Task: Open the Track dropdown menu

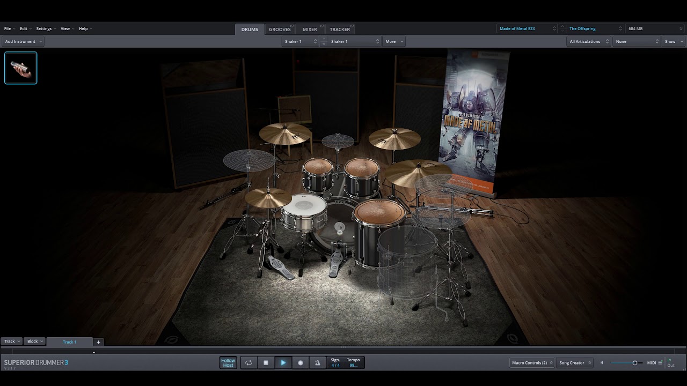Action: [x=12, y=342]
